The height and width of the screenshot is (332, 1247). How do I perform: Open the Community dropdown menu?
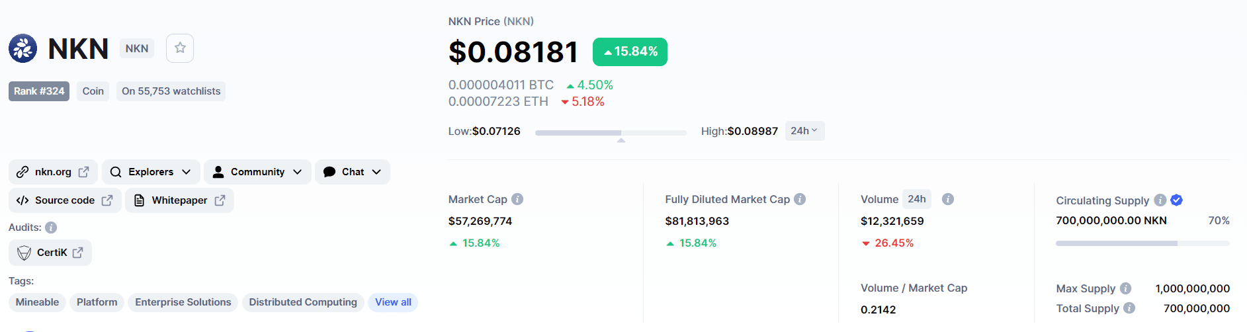[x=257, y=172]
